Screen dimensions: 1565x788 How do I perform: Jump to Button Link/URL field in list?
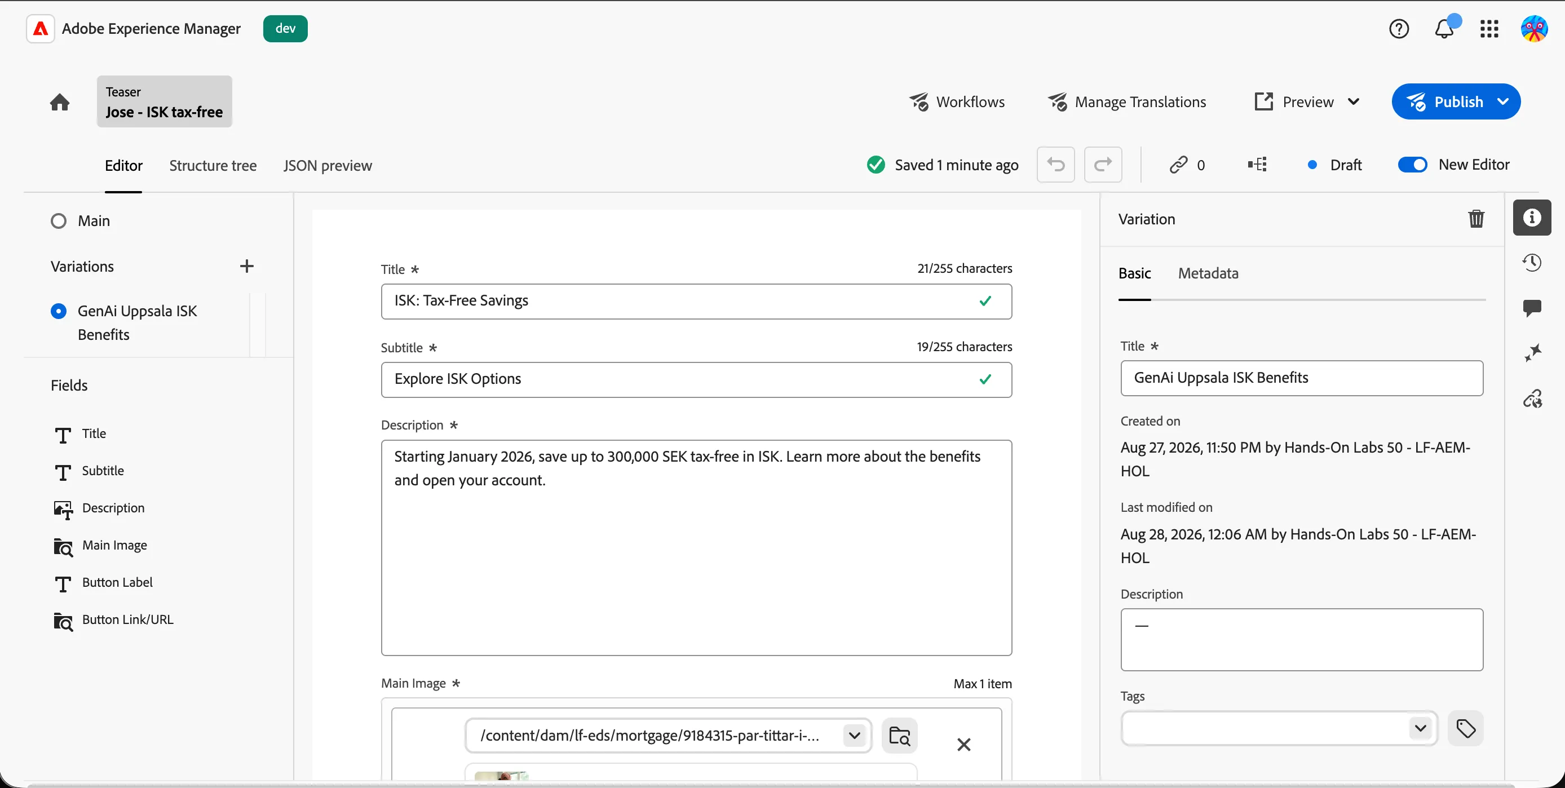pos(127,619)
